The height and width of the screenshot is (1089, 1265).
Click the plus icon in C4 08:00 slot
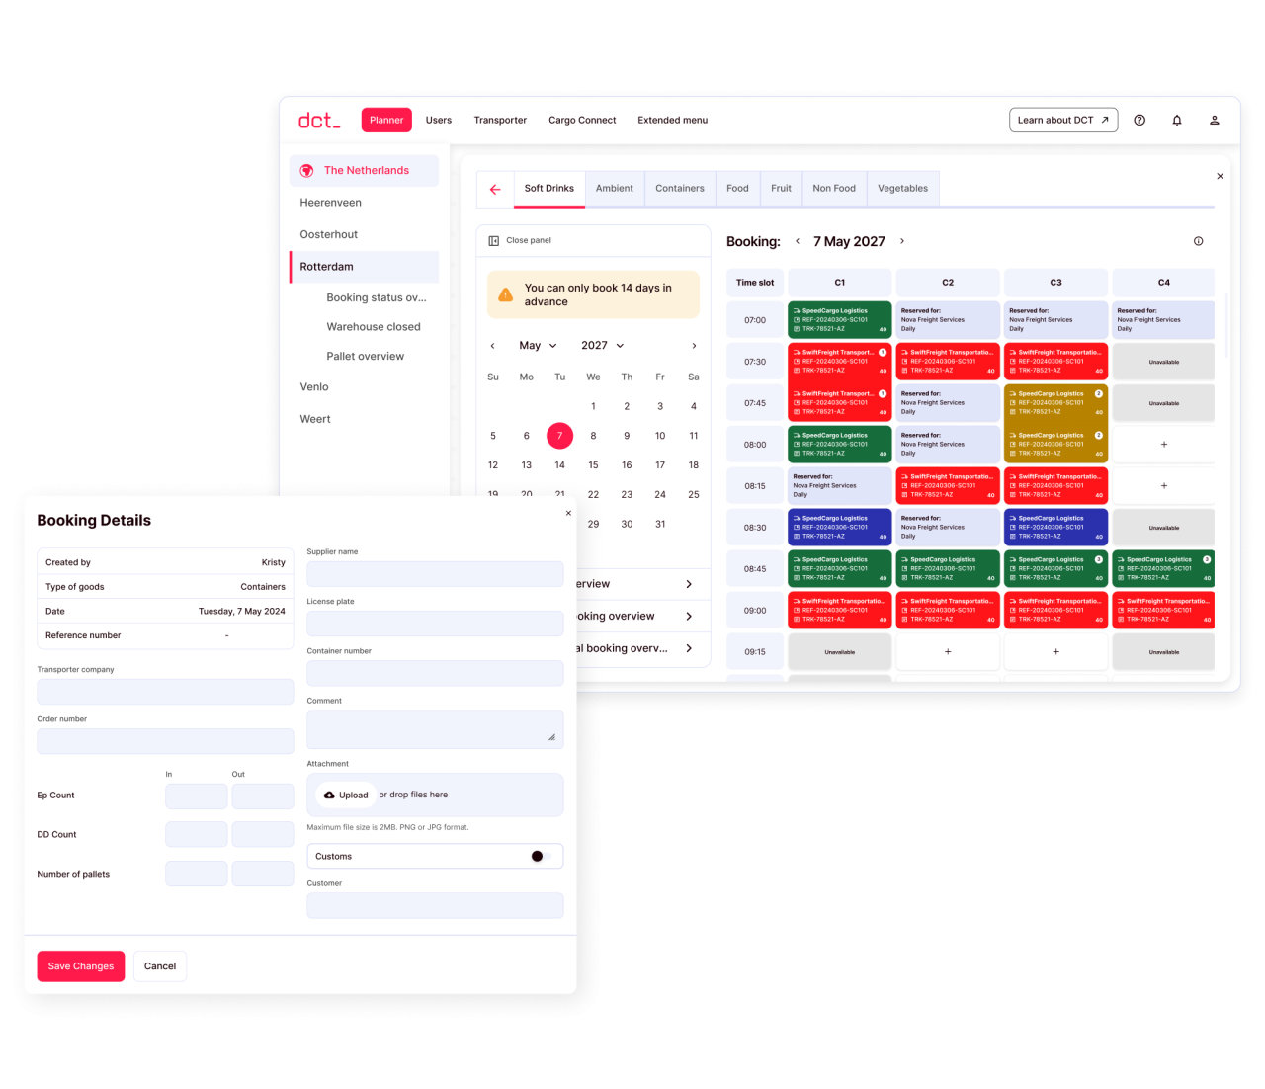(1163, 445)
